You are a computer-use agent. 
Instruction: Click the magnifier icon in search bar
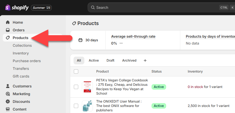pyautogui.click(x=93, y=7)
